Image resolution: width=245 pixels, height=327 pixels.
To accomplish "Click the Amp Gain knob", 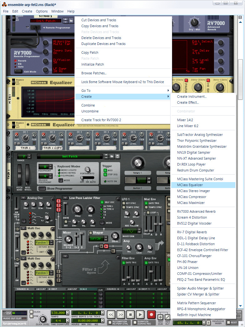I will tap(139, 247).
